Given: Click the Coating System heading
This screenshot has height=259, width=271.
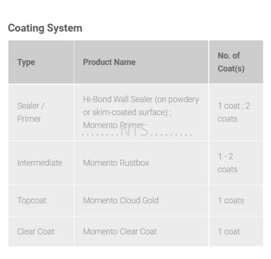Looking at the screenshot, I should (x=45, y=28).
